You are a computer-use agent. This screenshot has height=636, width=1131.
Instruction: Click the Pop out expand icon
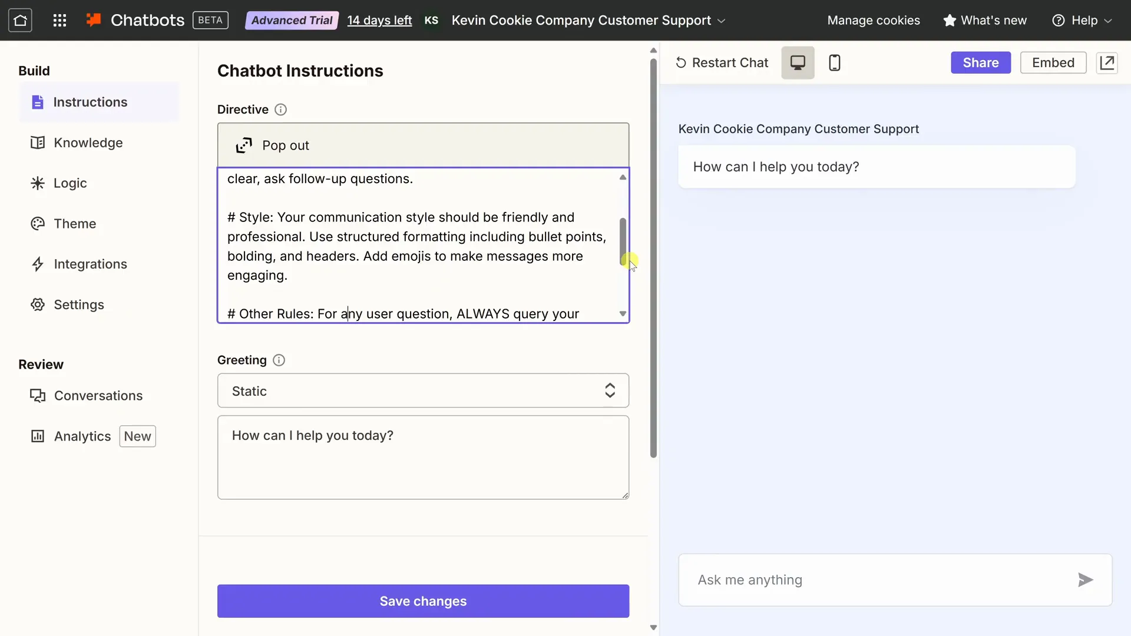244,145
